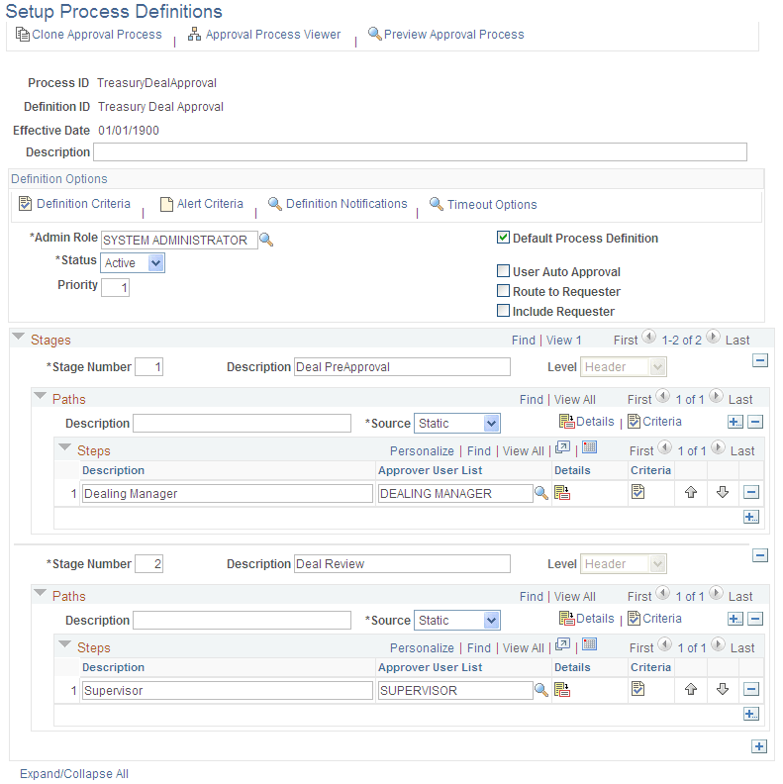Delete the path in Deal Review stage
Screen dimensions: 783x784
pos(755,619)
